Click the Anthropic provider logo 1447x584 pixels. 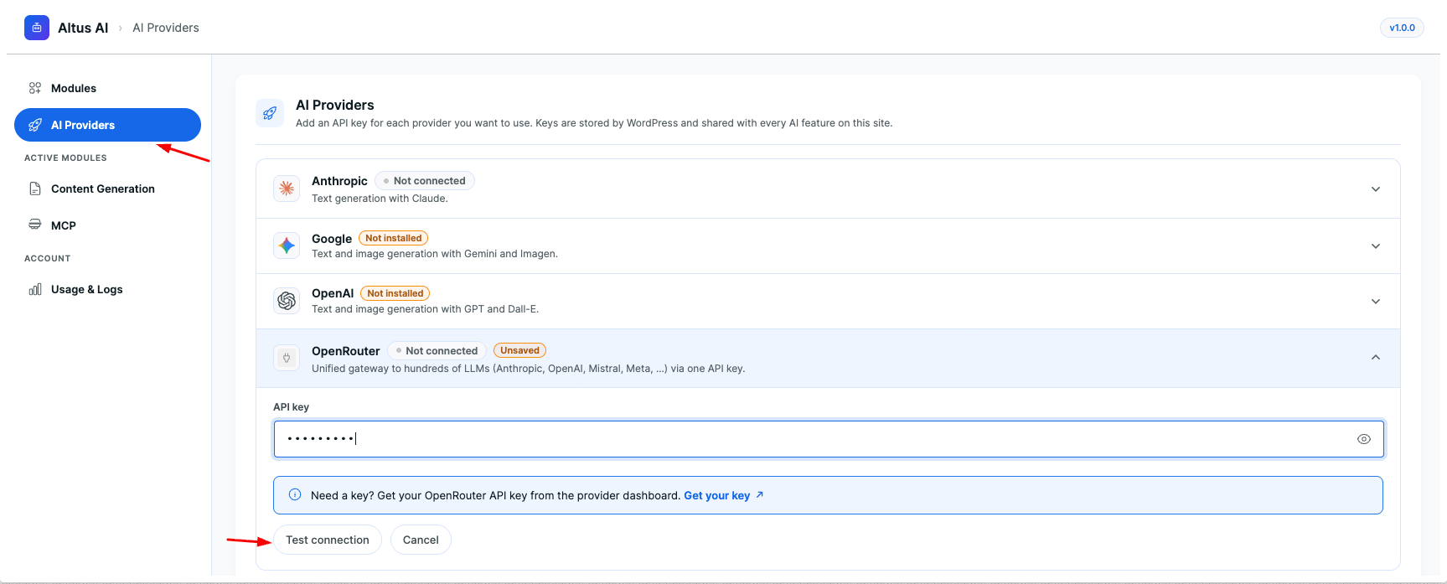click(287, 189)
